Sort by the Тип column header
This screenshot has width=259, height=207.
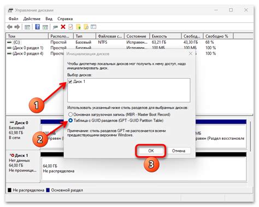85,36
